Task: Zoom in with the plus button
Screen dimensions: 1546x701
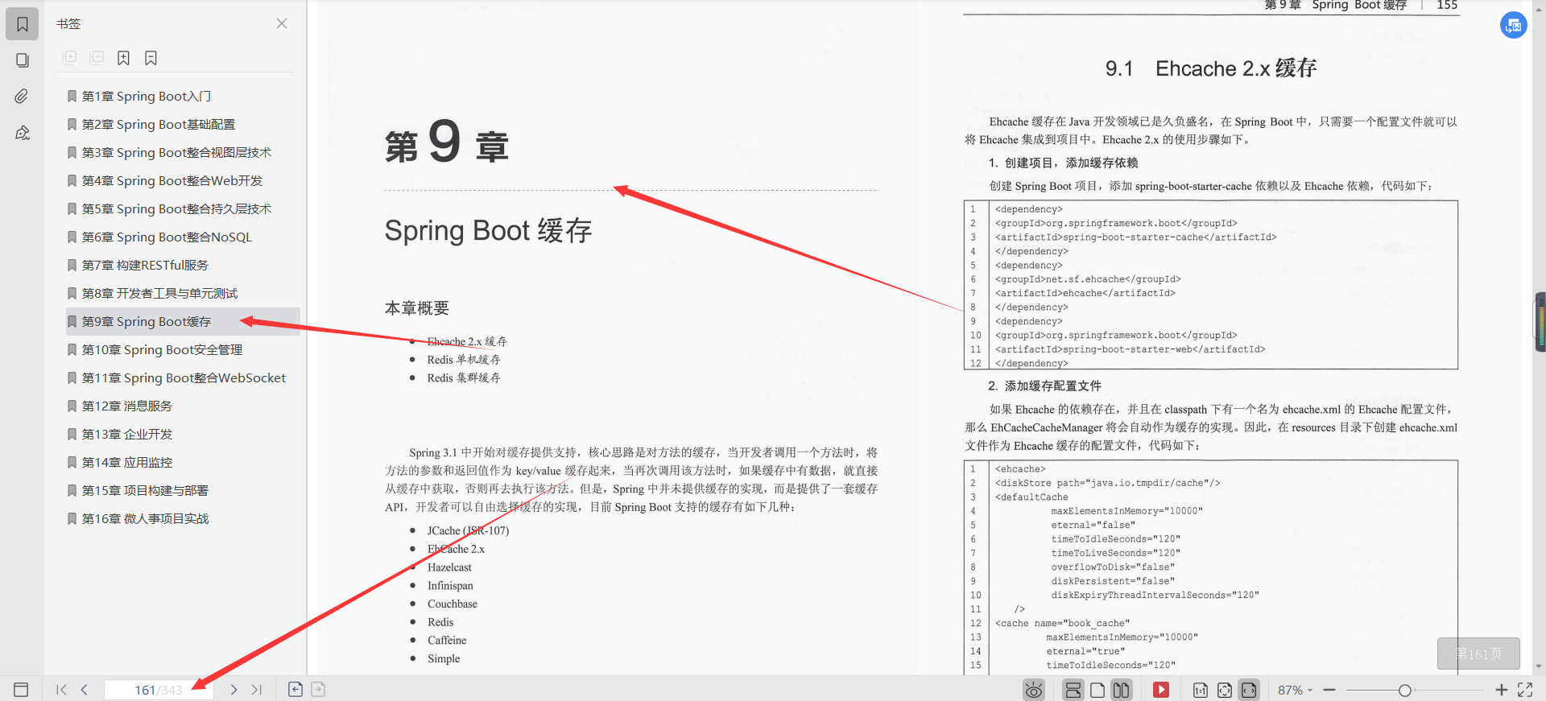Action: 1502,690
